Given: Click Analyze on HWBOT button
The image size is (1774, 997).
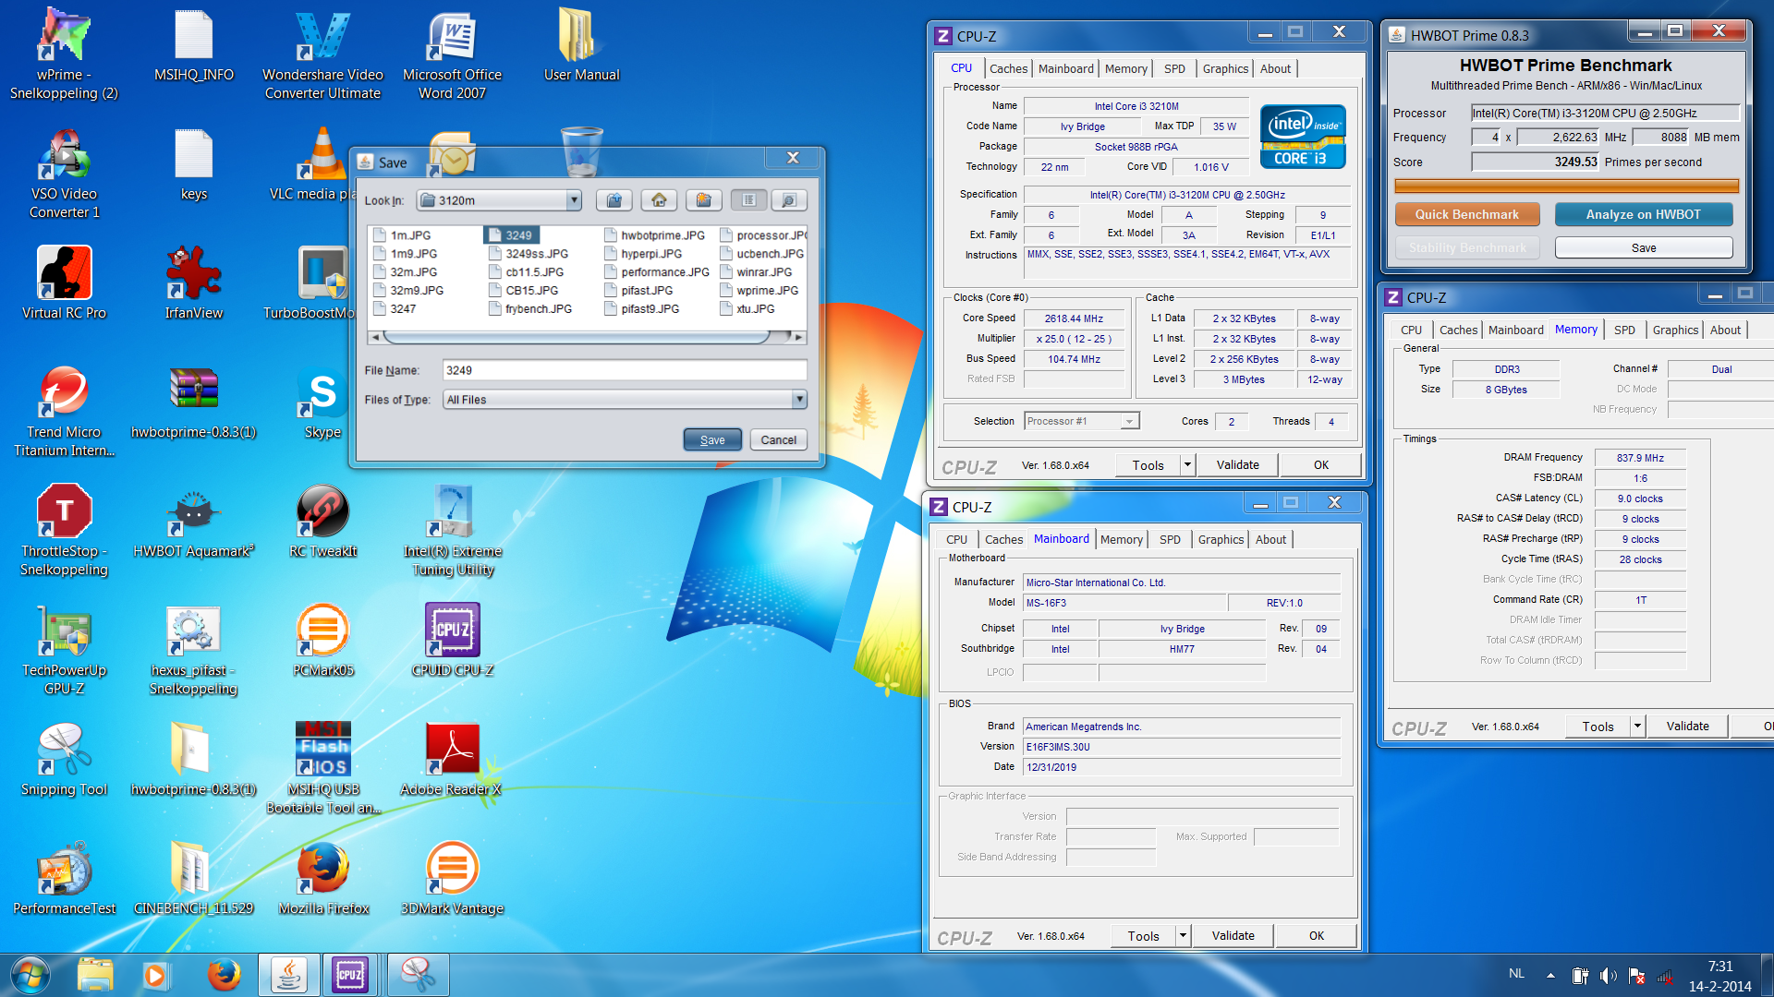Looking at the screenshot, I should [1643, 214].
